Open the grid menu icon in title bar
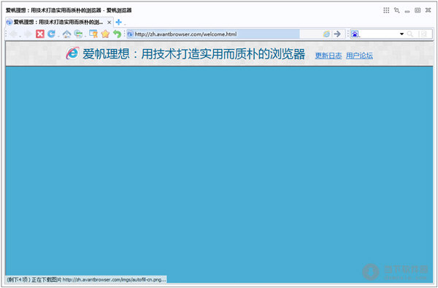 click(386, 10)
